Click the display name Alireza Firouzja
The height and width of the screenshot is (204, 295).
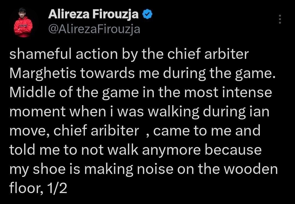click(93, 15)
